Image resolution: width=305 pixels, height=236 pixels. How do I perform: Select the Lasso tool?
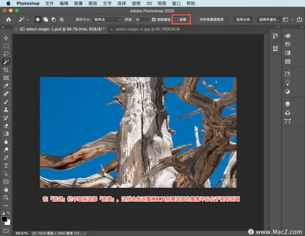(x=6, y=54)
